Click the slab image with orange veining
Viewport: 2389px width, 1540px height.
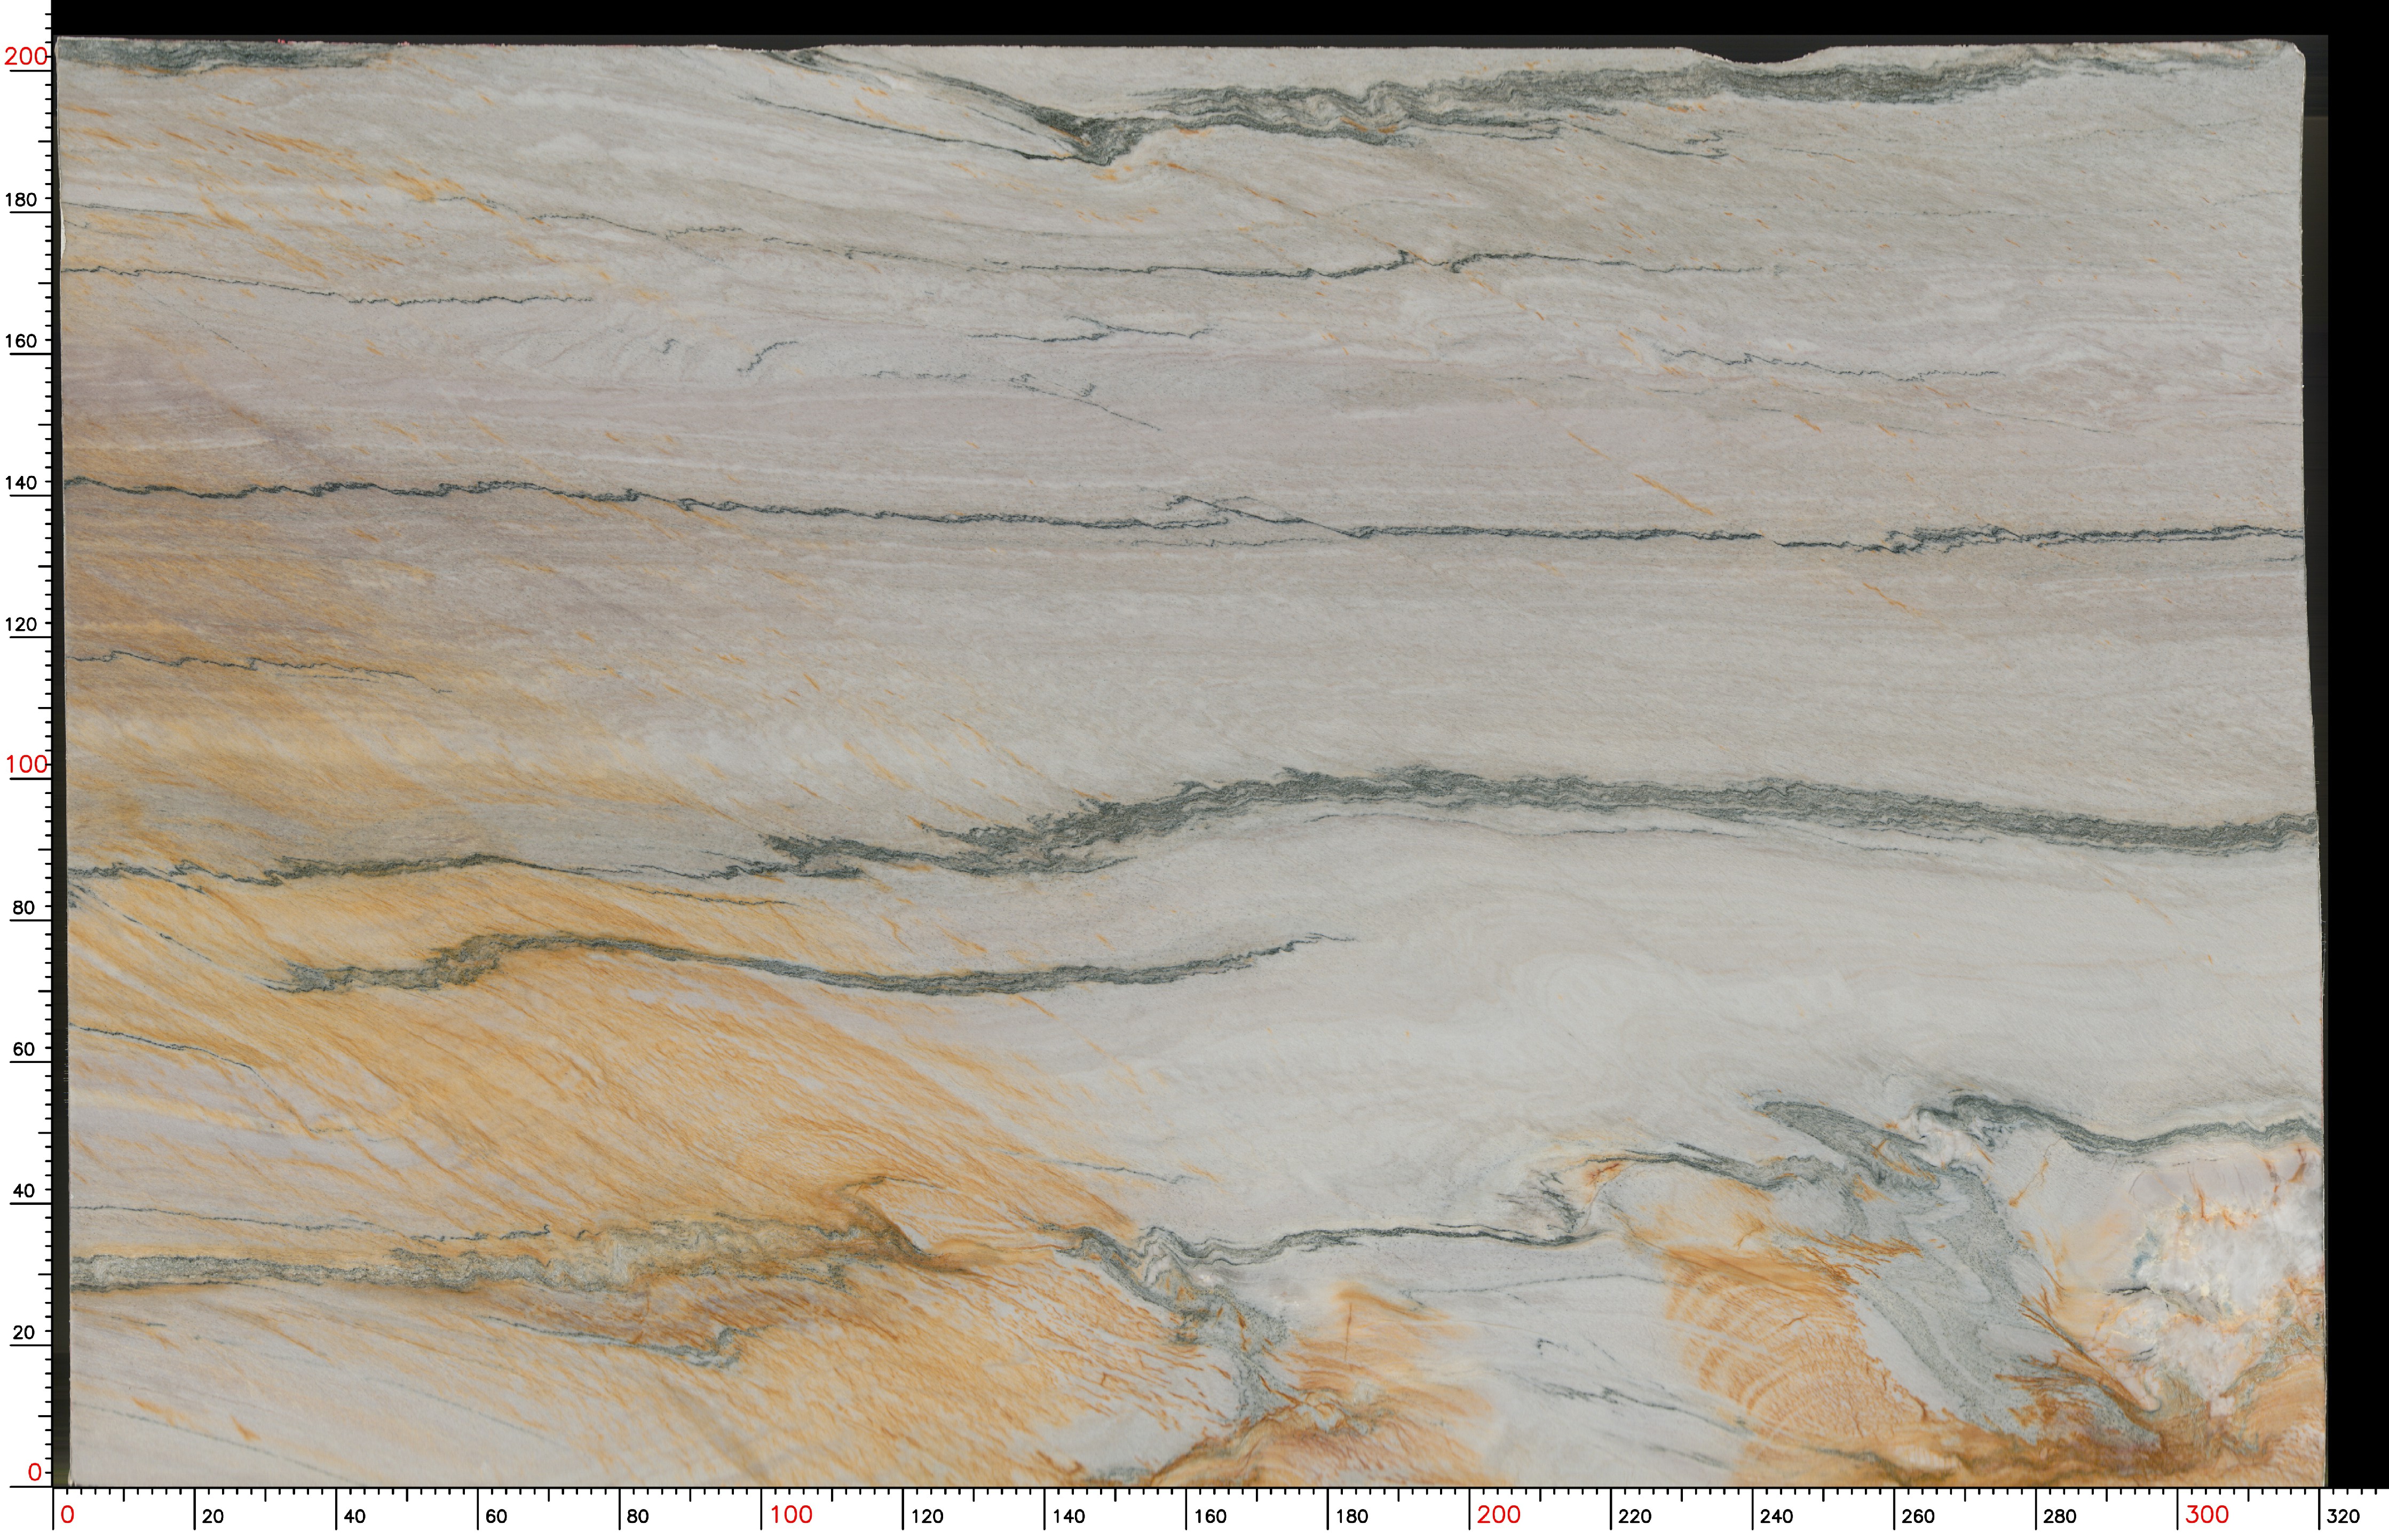click(1190, 763)
